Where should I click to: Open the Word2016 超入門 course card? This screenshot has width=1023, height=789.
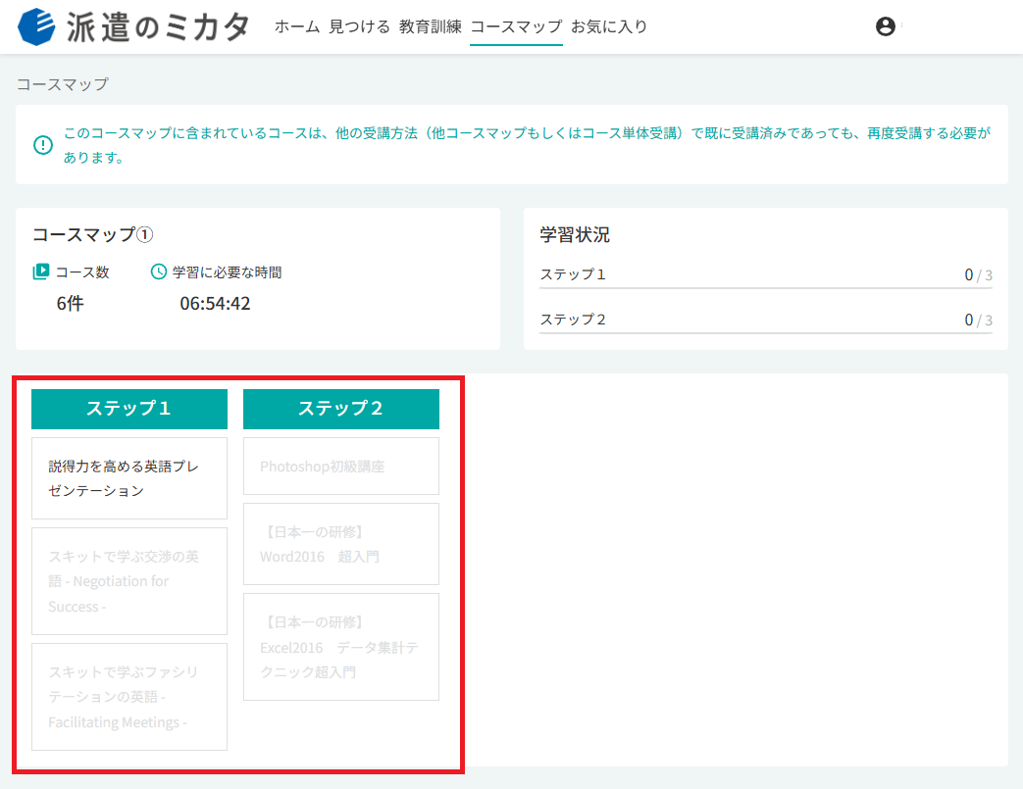click(x=341, y=544)
